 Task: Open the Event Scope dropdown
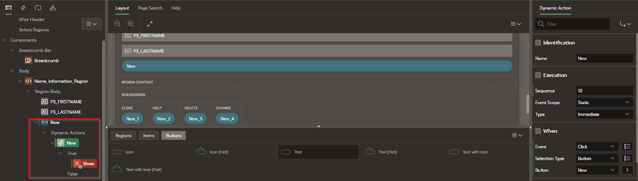pos(605,103)
